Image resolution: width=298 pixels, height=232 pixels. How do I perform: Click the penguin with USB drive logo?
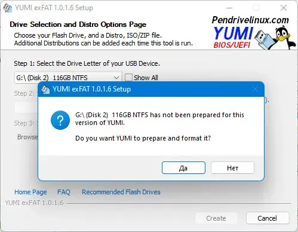[275, 38]
